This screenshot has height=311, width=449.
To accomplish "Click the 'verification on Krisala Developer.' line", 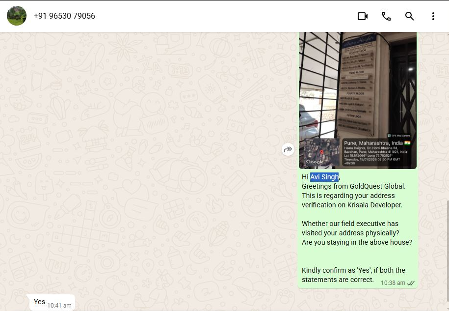I will [x=352, y=205].
